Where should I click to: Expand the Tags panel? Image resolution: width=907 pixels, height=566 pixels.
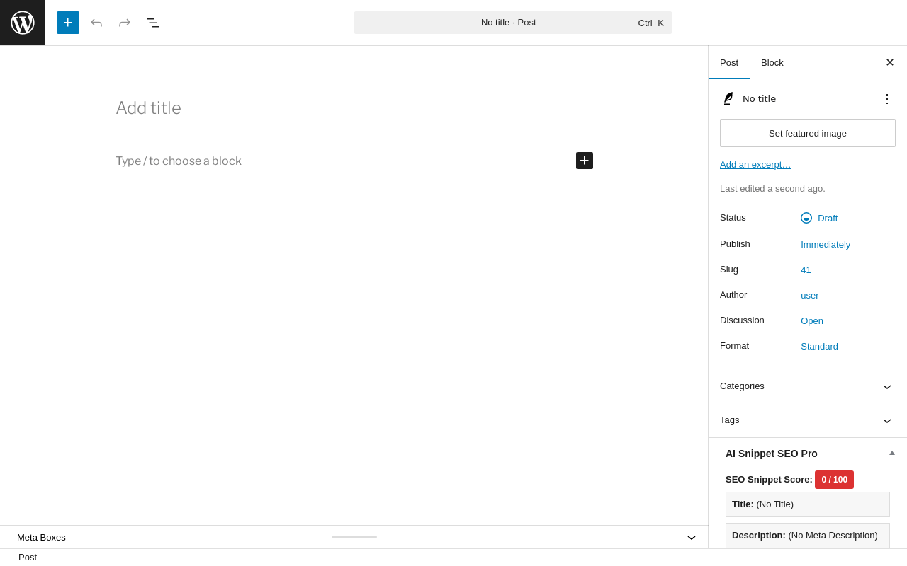[808, 420]
